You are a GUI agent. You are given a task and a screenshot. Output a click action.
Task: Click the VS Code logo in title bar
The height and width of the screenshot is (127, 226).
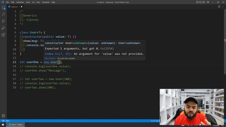(x=2, y=2)
